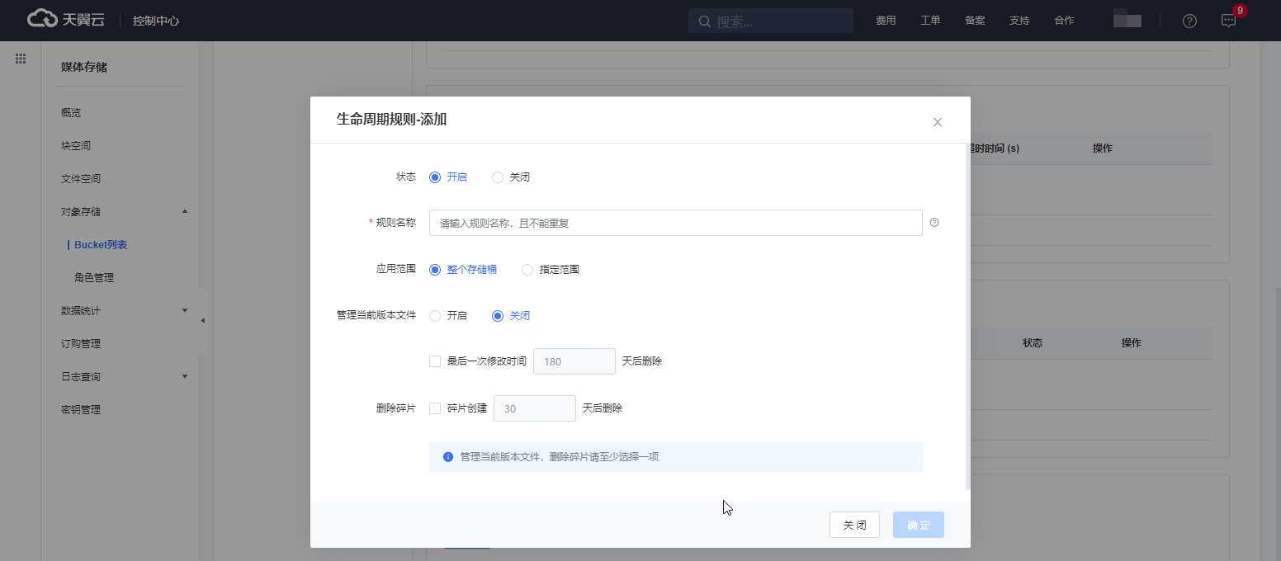Click the 确定 button
1281x561 pixels.
pyautogui.click(x=918, y=525)
